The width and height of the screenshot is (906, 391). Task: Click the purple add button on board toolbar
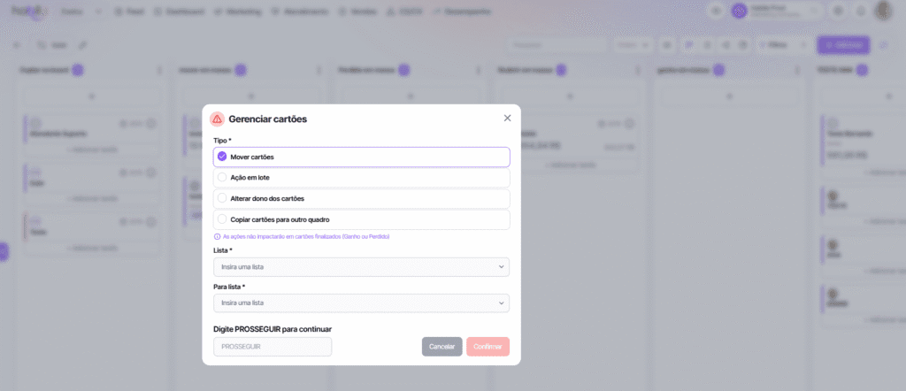point(842,44)
